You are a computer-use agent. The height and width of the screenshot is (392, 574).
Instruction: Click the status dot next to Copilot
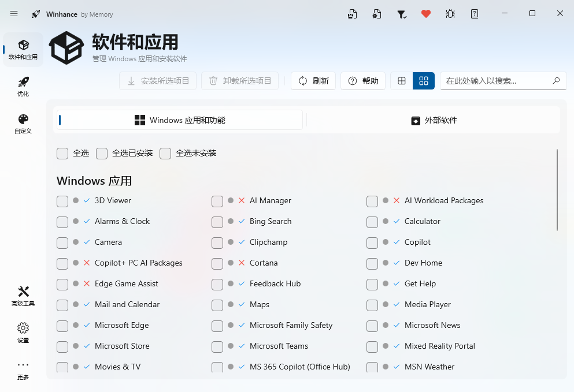click(386, 242)
